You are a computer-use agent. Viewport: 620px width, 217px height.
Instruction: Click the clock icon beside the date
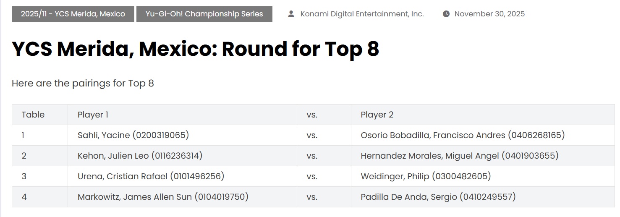pyautogui.click(x=446, y=14)
